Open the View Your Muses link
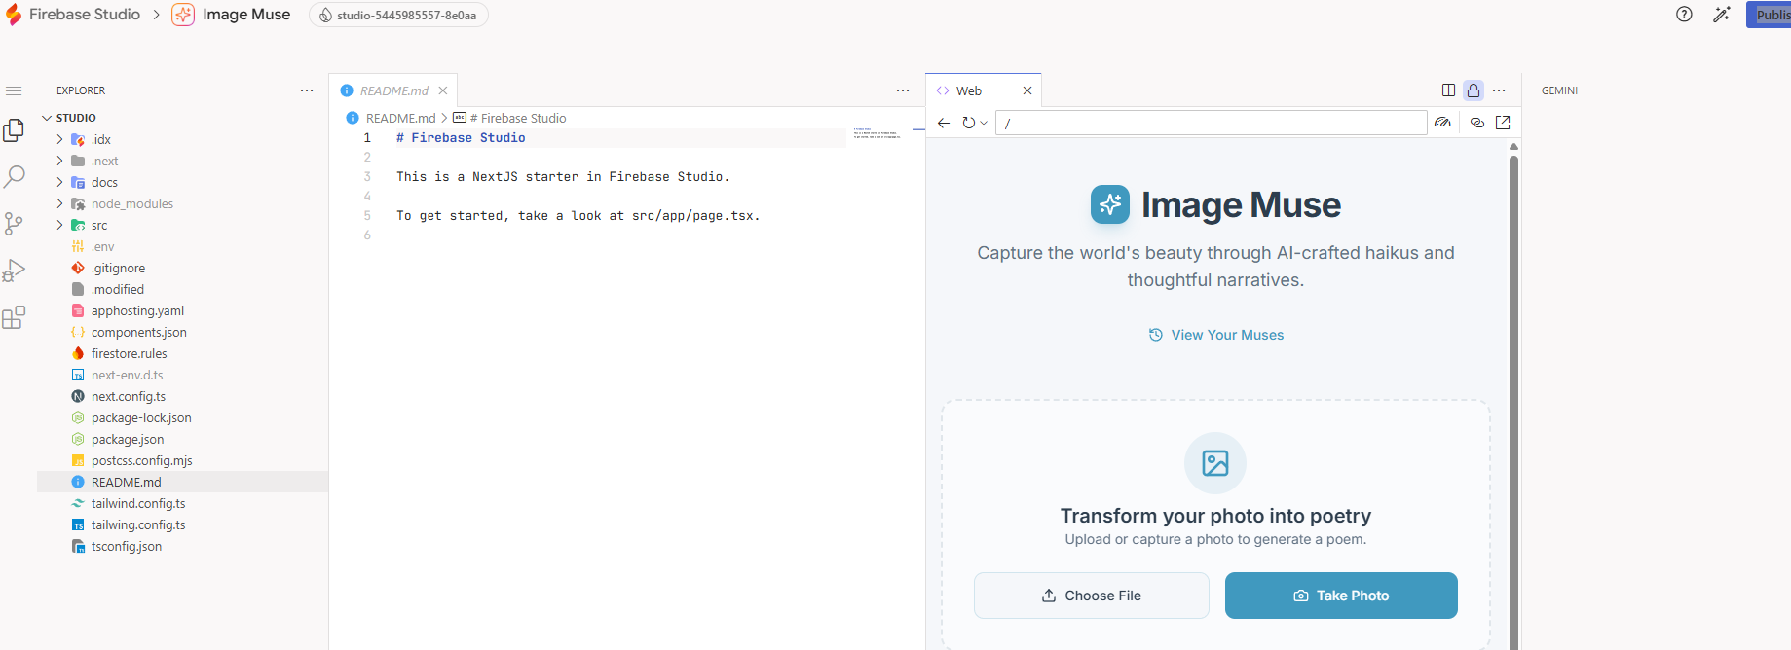The image size is (1791, 650). (x=1216, y=335)
